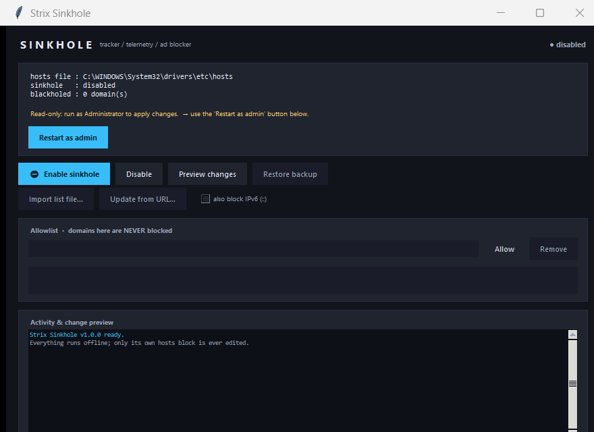Click the read-only Administrator warning text
594x432 pixels.
pyautogui.click(x=169, y=114)
